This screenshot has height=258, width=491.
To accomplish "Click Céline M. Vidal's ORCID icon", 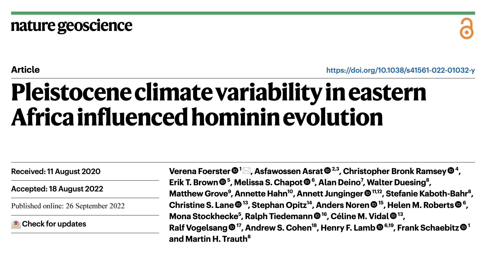I will coord(393,216).
